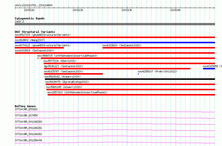Click the 210113k ruler tick label
This screenshot has width=222, height=146.
coord(127,10)
